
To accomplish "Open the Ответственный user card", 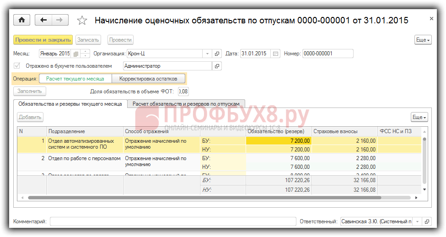I will coord(427,221).
